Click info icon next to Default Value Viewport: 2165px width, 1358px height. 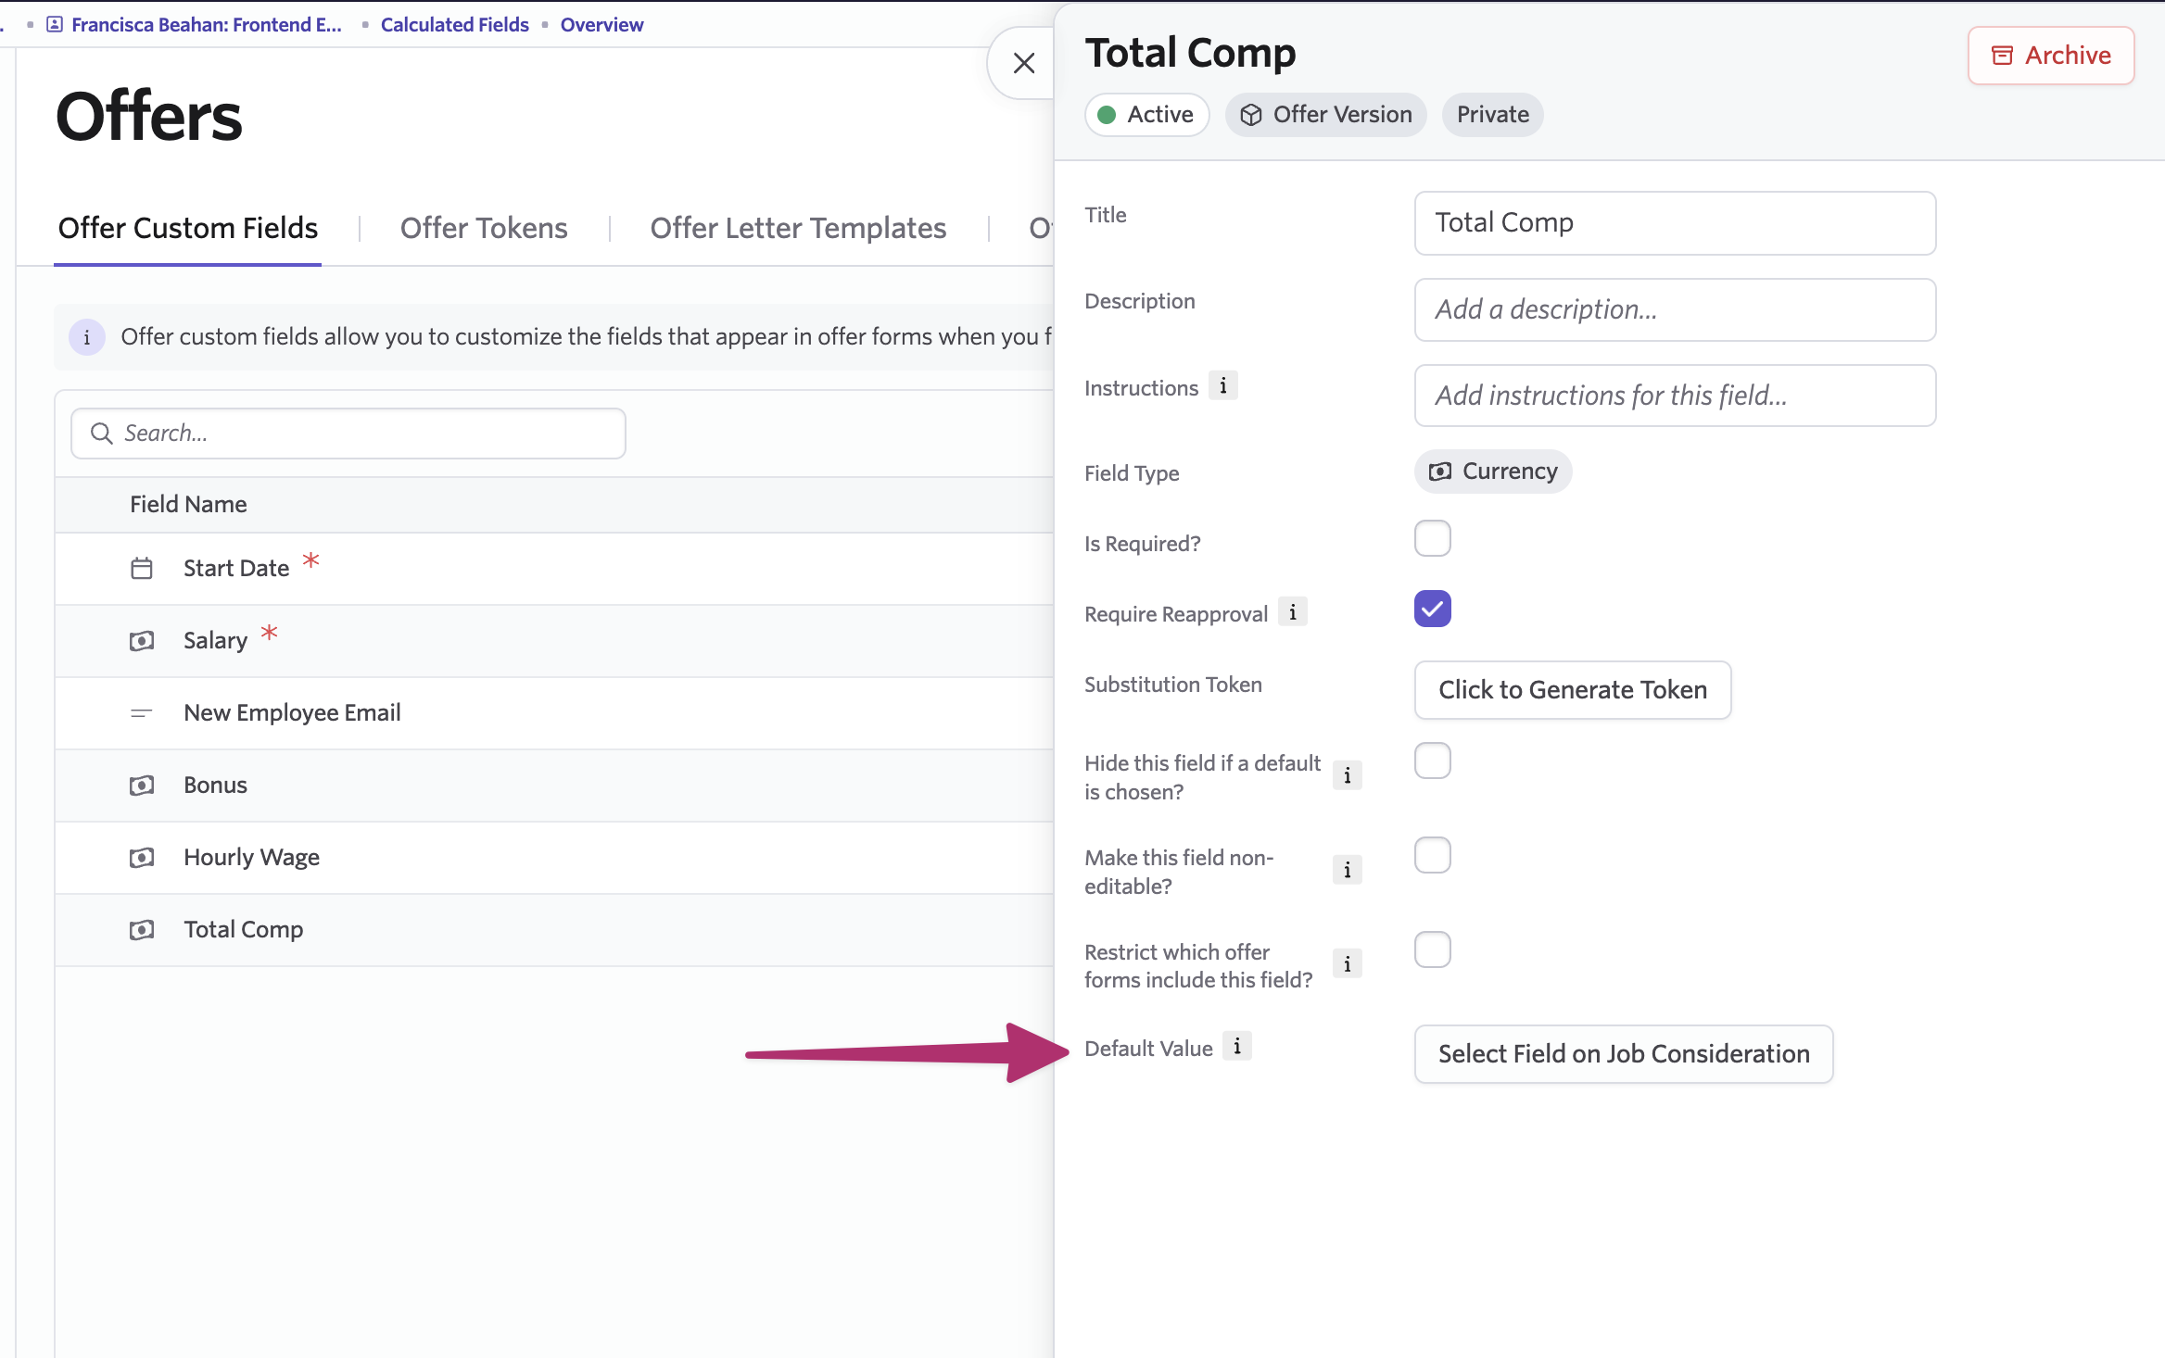pos(1237,1047)
